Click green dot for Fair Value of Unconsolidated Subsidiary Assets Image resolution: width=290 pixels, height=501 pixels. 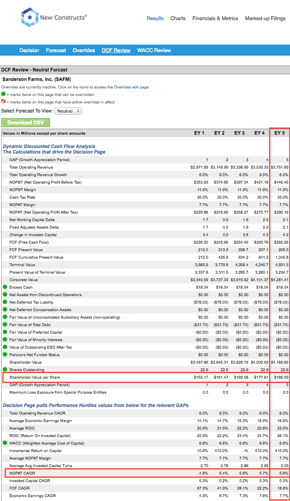pos(5,317)
